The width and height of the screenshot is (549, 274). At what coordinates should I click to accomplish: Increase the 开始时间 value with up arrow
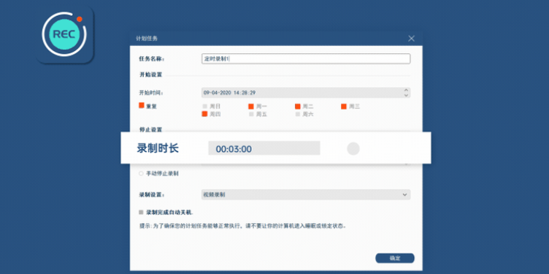pyautogui.click(x=406, y=90)
